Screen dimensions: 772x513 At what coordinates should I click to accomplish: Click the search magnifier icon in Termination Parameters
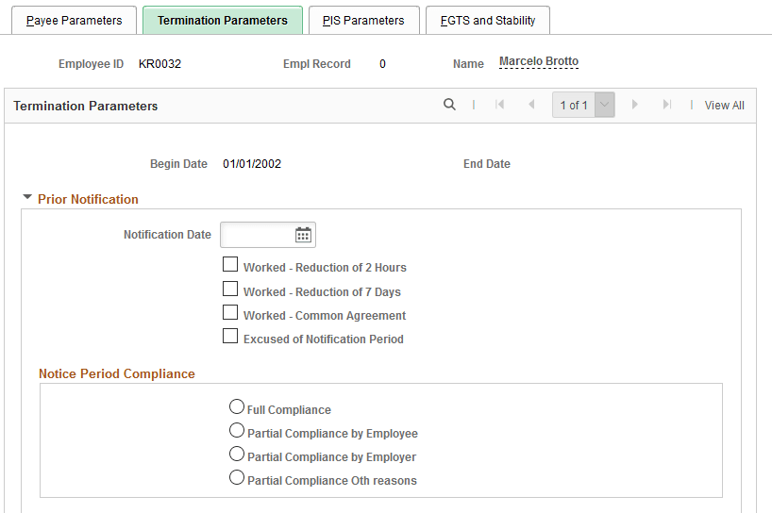tap(449, 105)
